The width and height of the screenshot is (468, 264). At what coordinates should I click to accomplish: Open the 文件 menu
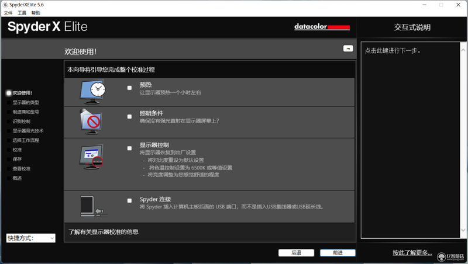click(x=8, y=13)
